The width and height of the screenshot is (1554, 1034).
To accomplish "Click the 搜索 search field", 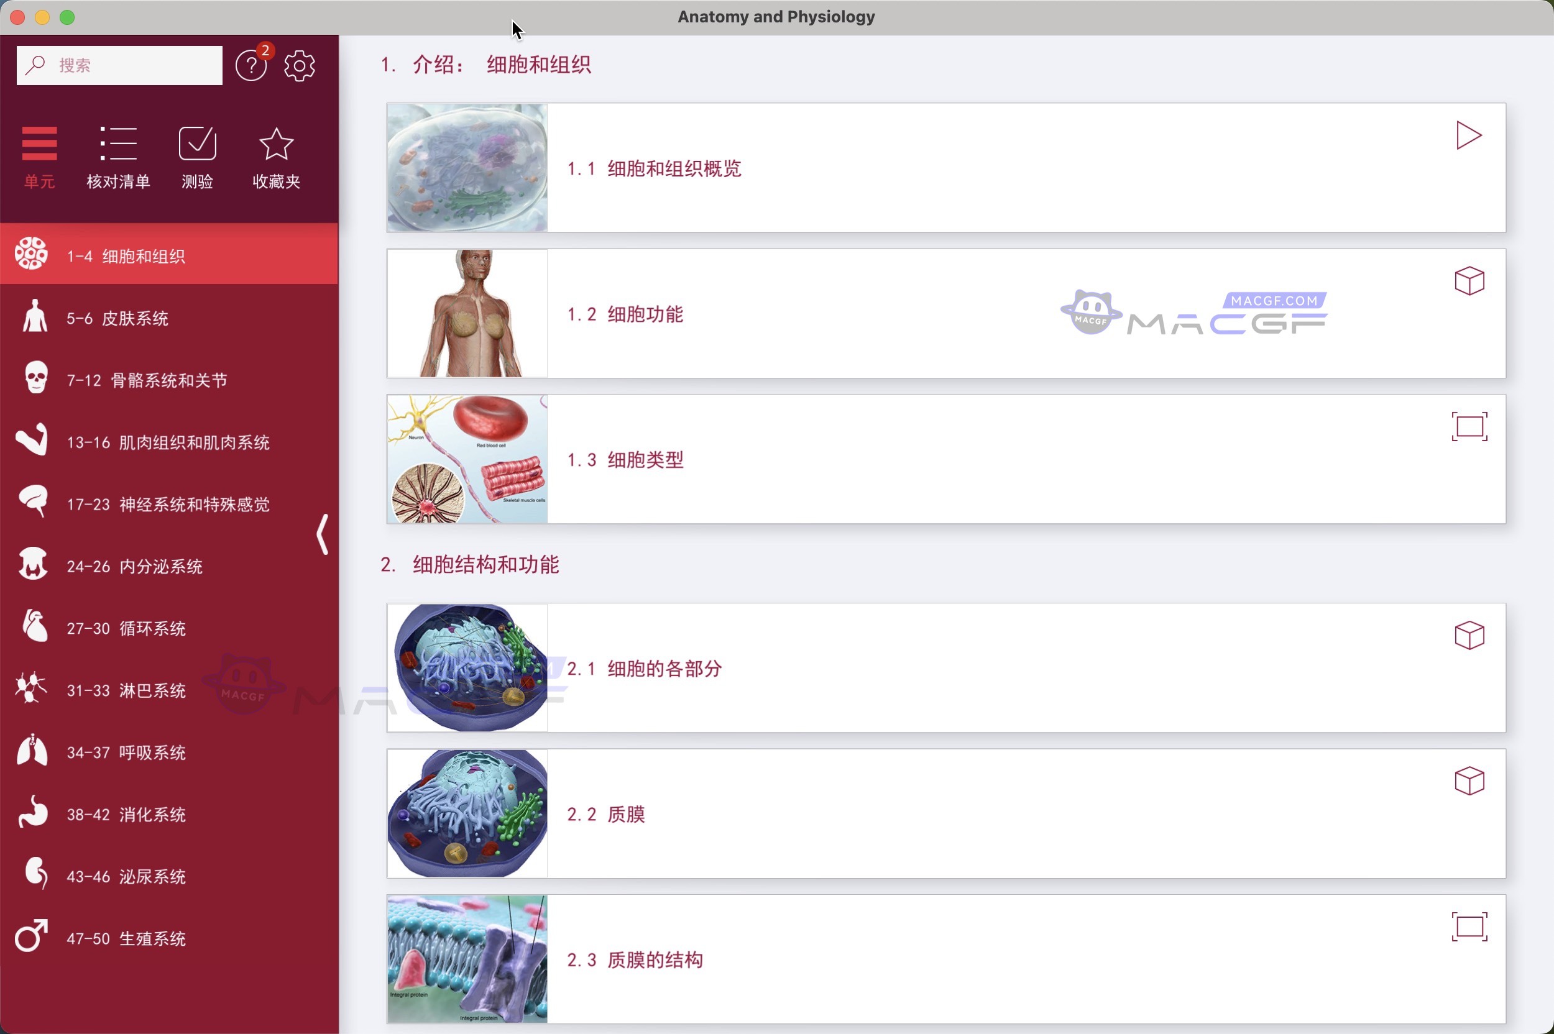I will coord(119,65).
